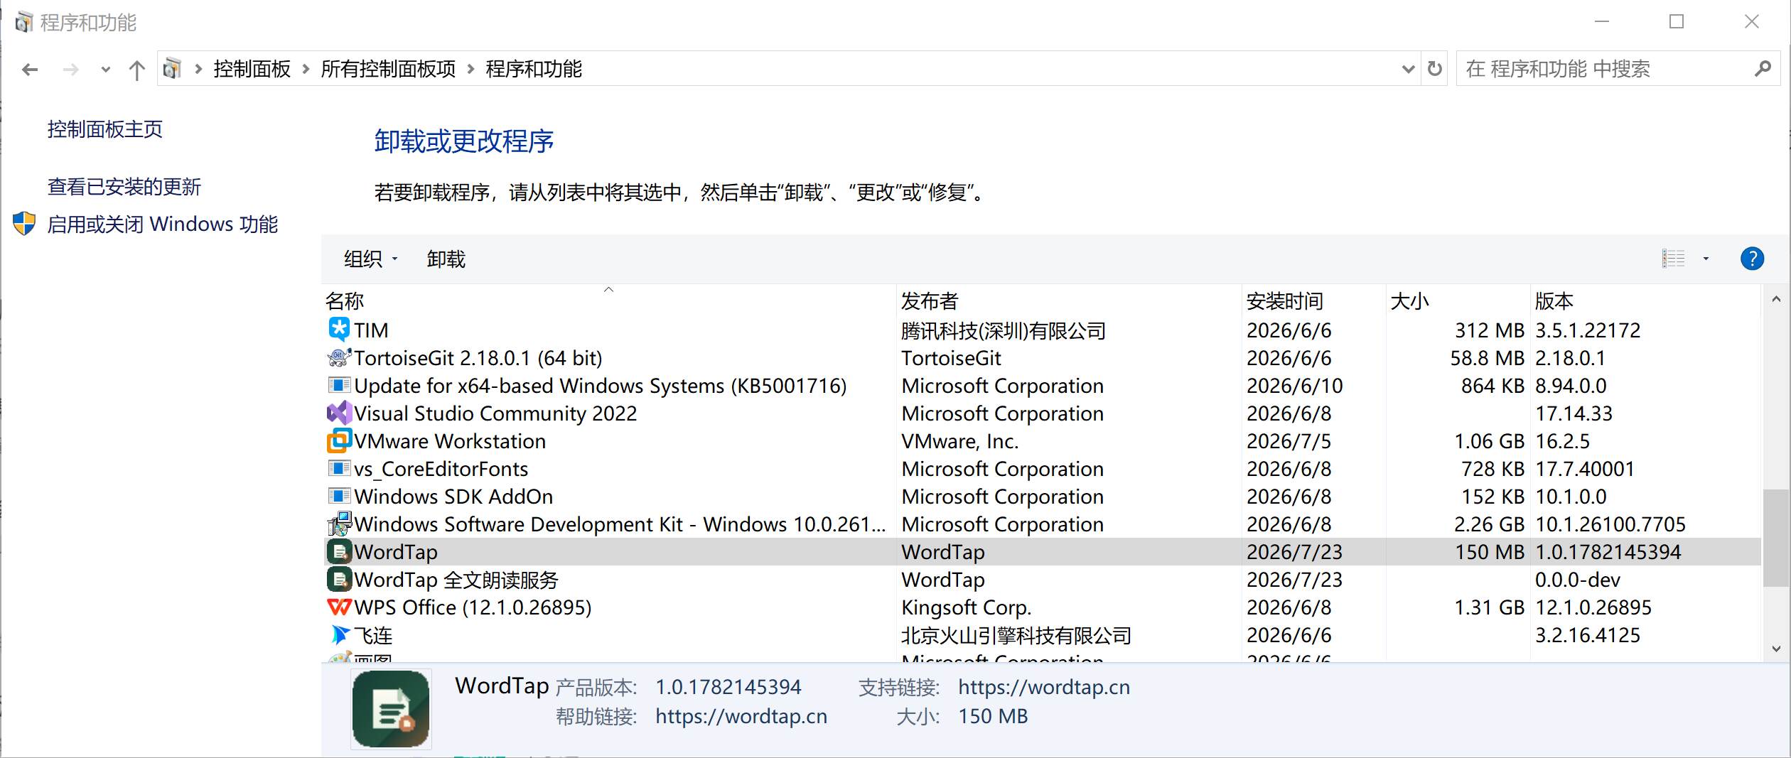Select Update for x64-based Windows Systems row
Screen dimensions: 1791x758
point(1043,385)
